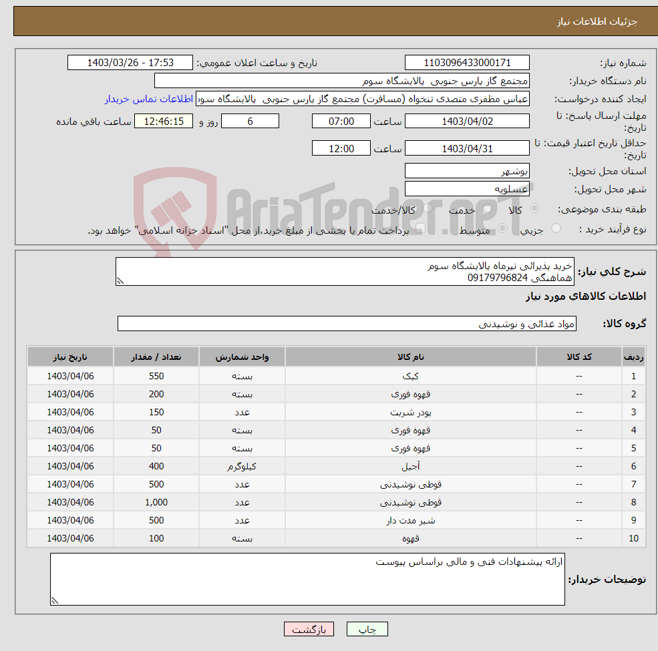Click the کیک item name in row 1
The height and width of the screenshot is (651, 658).
click(x=410, y=377)
